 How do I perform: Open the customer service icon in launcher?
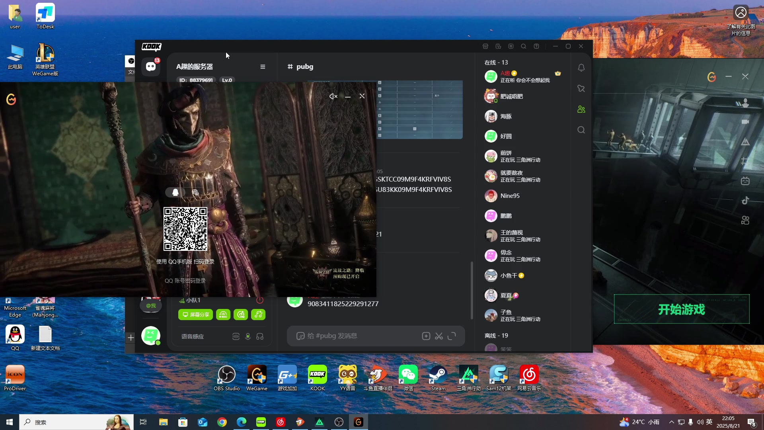745,103
